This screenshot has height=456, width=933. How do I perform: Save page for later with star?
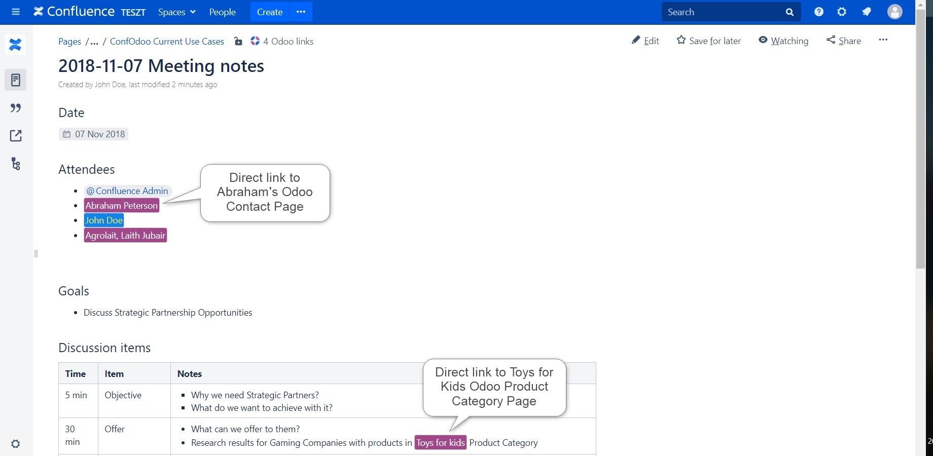tap(709, 41)
